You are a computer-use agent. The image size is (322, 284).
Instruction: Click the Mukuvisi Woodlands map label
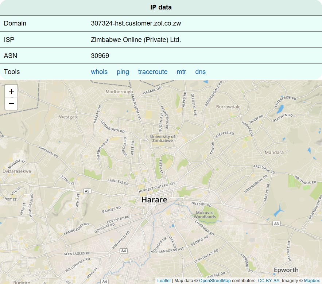coord(205,215)
